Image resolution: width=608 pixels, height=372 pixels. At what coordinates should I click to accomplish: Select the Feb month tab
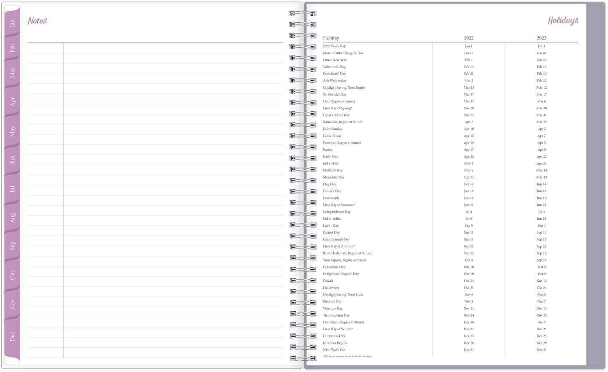[12, 48]
